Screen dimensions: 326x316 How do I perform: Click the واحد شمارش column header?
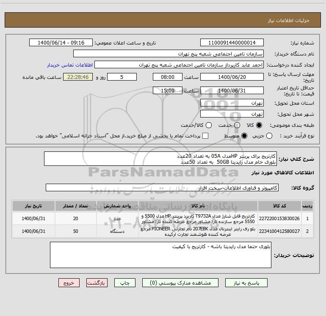coord(117,206)
